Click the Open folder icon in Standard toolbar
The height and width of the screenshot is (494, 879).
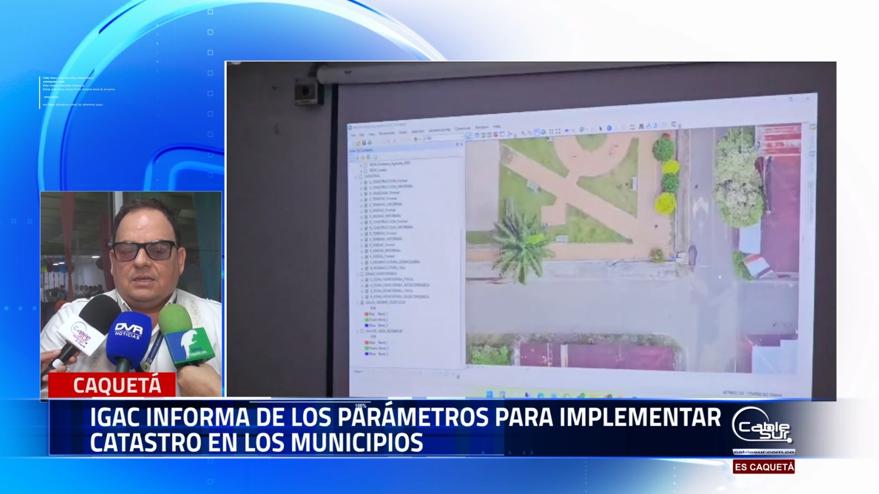[x=358, y=143]
